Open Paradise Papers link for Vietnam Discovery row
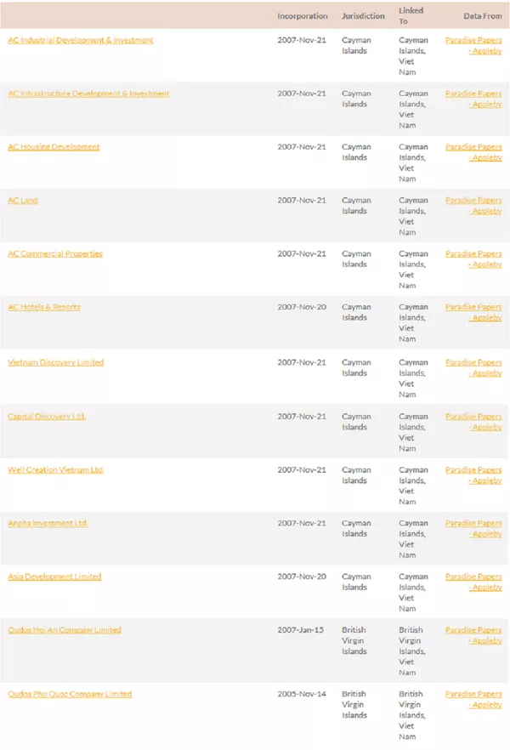510x750 pixels. click(x=473, y=368)
